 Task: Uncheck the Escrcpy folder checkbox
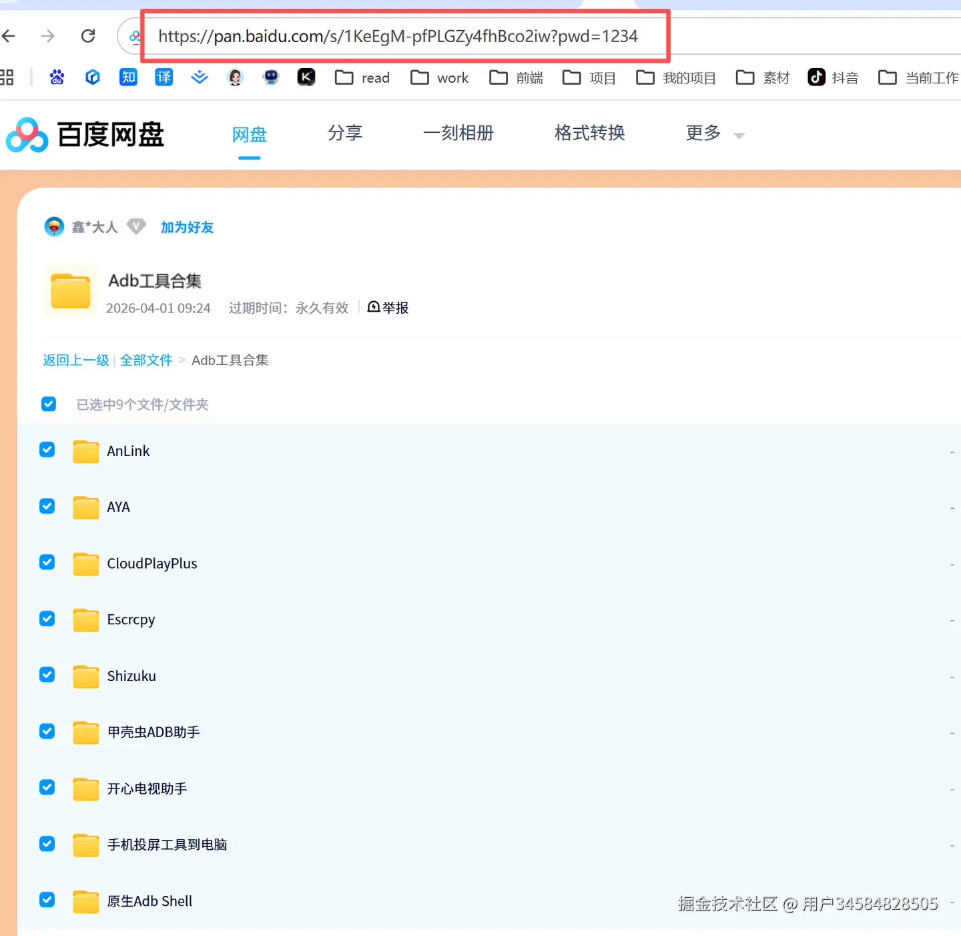point(47,618)
